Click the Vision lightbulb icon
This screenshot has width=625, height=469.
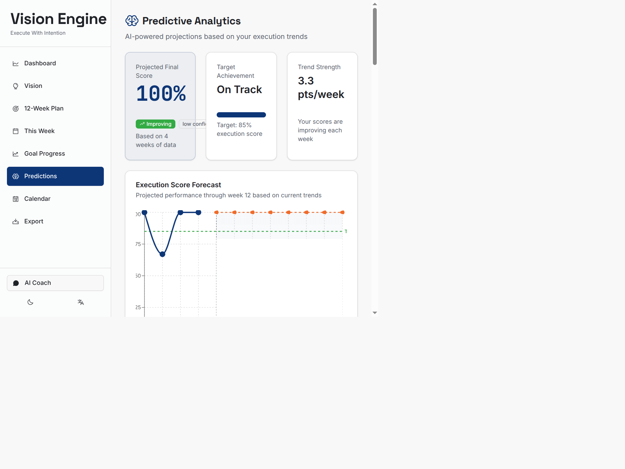click(x=16, y=86)
